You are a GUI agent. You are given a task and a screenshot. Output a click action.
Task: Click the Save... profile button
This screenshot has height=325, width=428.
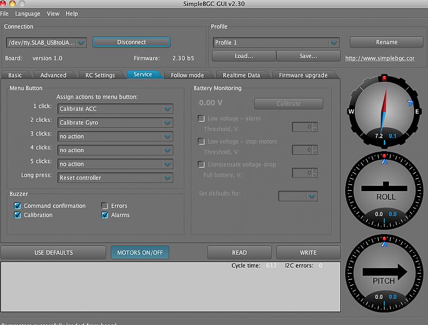pos(308,56)
